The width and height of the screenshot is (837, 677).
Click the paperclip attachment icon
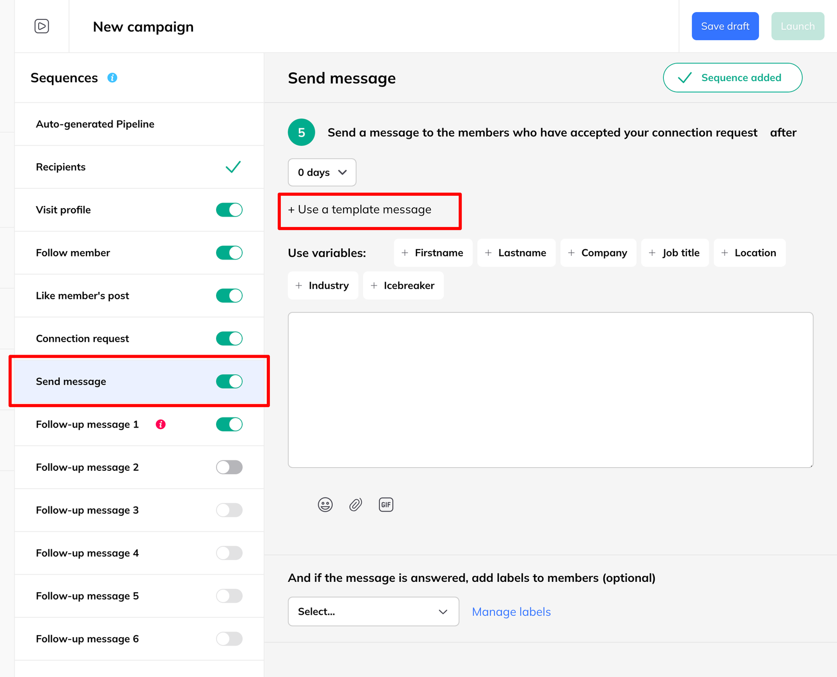tap(356, 505)
